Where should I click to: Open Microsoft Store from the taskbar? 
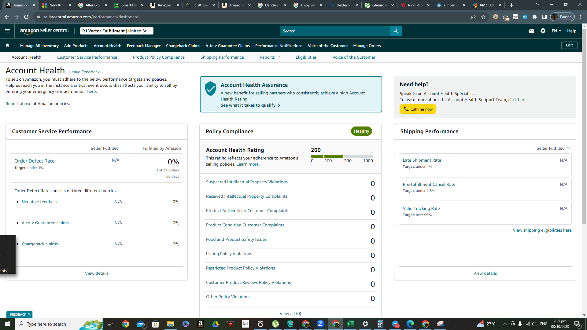pyautogui.click(x=156, y=324)
